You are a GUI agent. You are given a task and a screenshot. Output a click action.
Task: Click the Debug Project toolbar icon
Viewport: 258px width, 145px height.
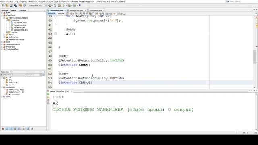pyautogui.click(x=69, y=6)
